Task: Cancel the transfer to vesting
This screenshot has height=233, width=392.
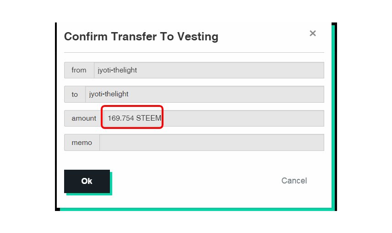Action: coord(294,181)
